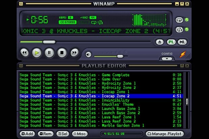
Task: Open the Add menu in playlist
Action: tap(27, 134)
